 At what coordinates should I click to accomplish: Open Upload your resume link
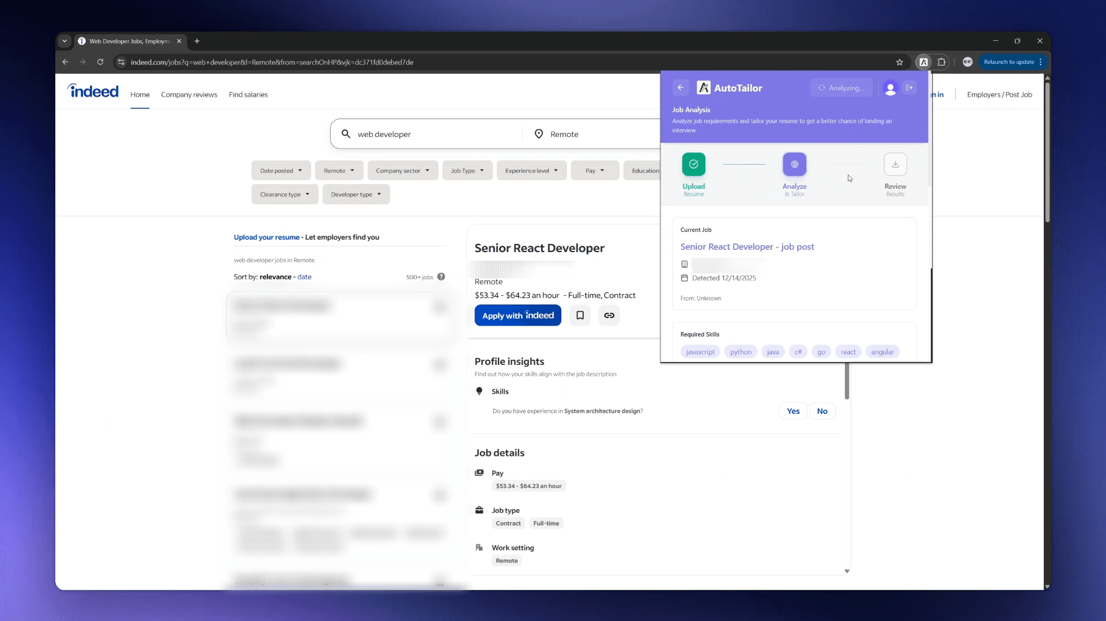(x=266, y=237)
